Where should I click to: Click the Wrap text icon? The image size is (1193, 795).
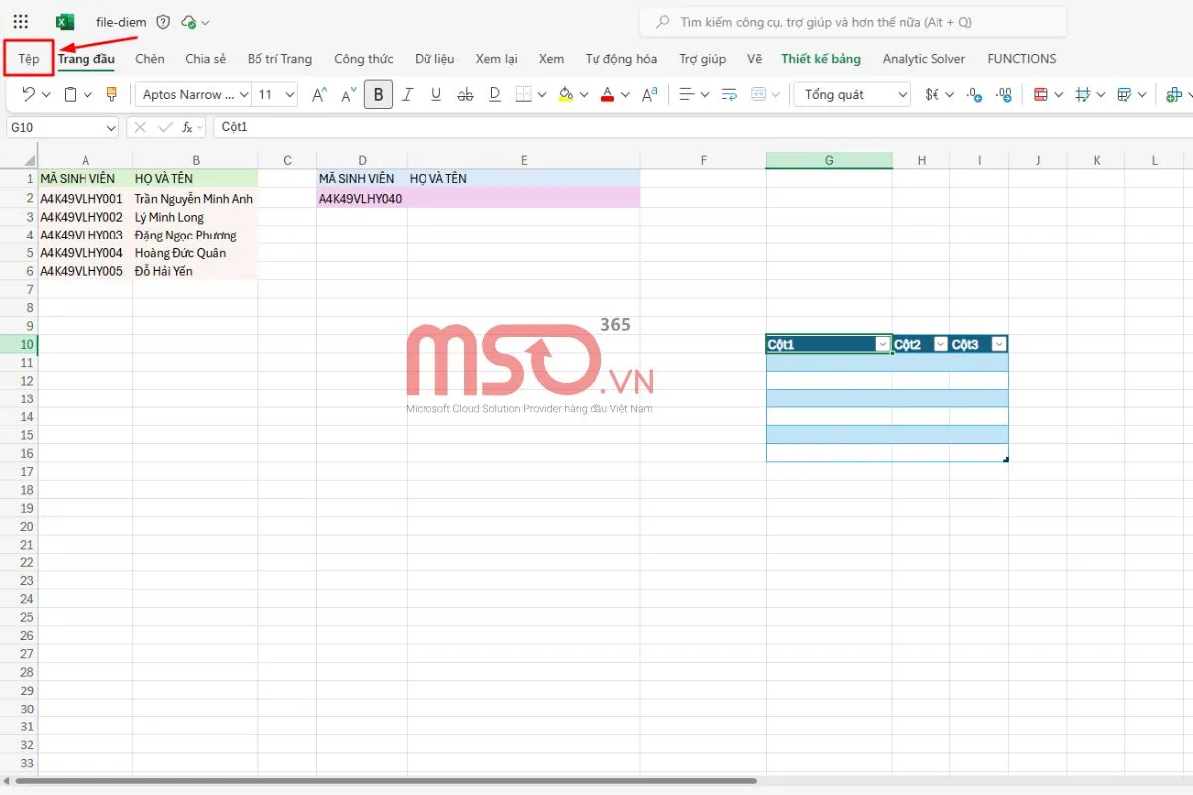tap(729, 95)
